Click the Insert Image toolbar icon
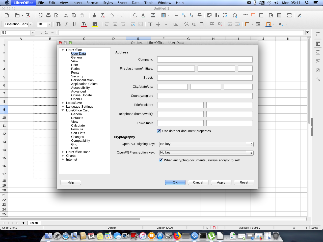 pyautogui.click(x=209, y=15)
